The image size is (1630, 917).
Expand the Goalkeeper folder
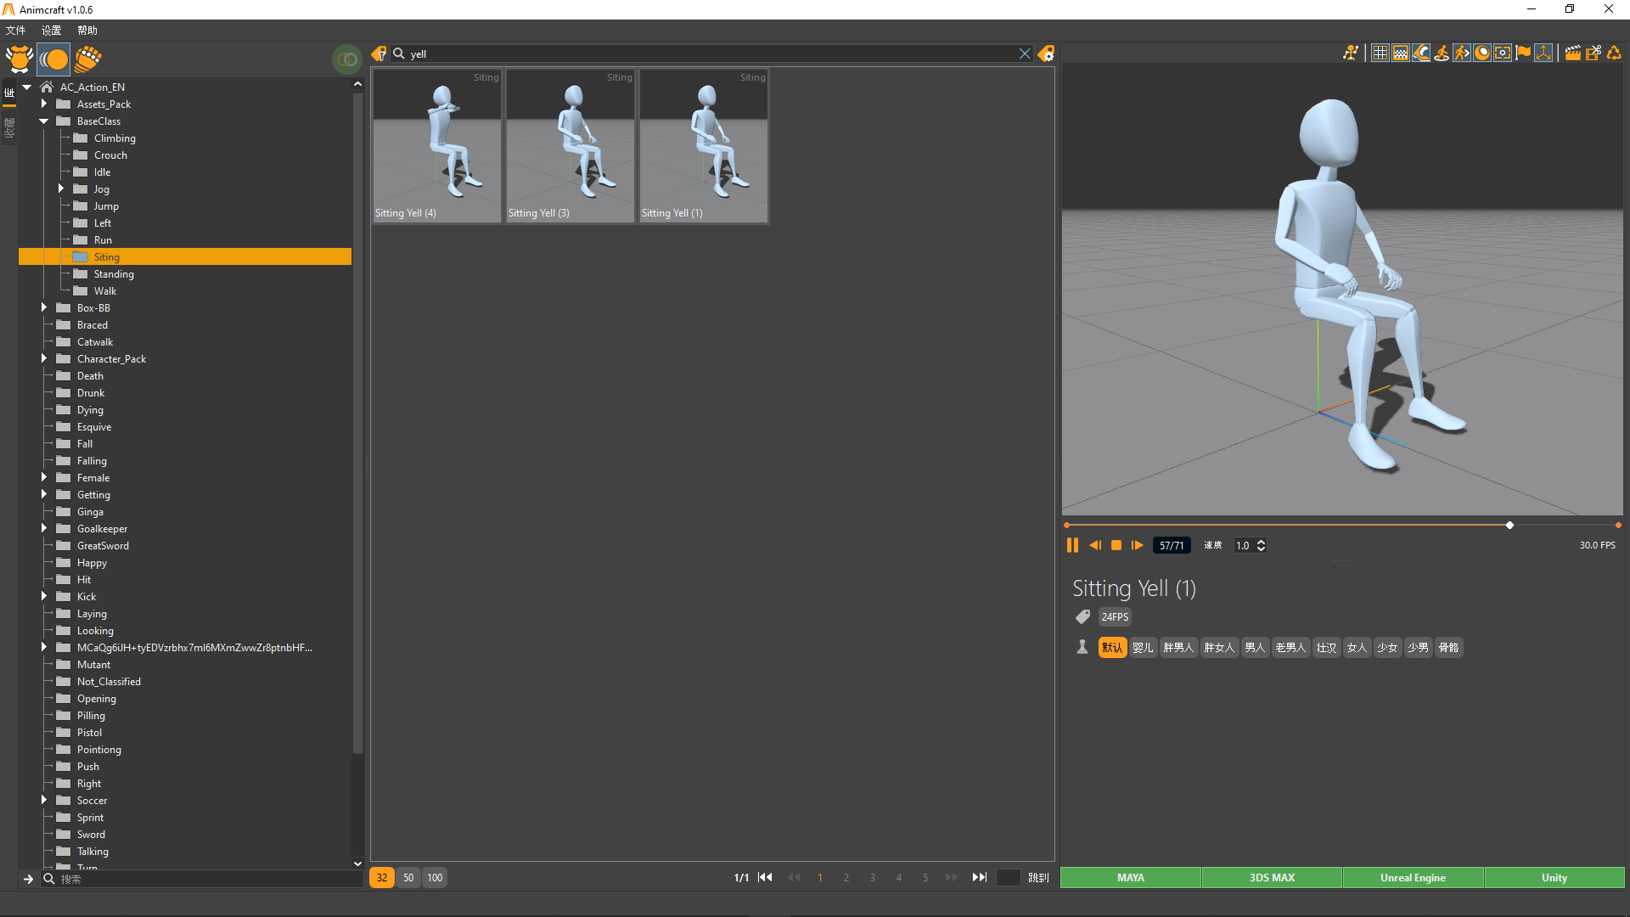pyautogui.click(x=44, y=528)
